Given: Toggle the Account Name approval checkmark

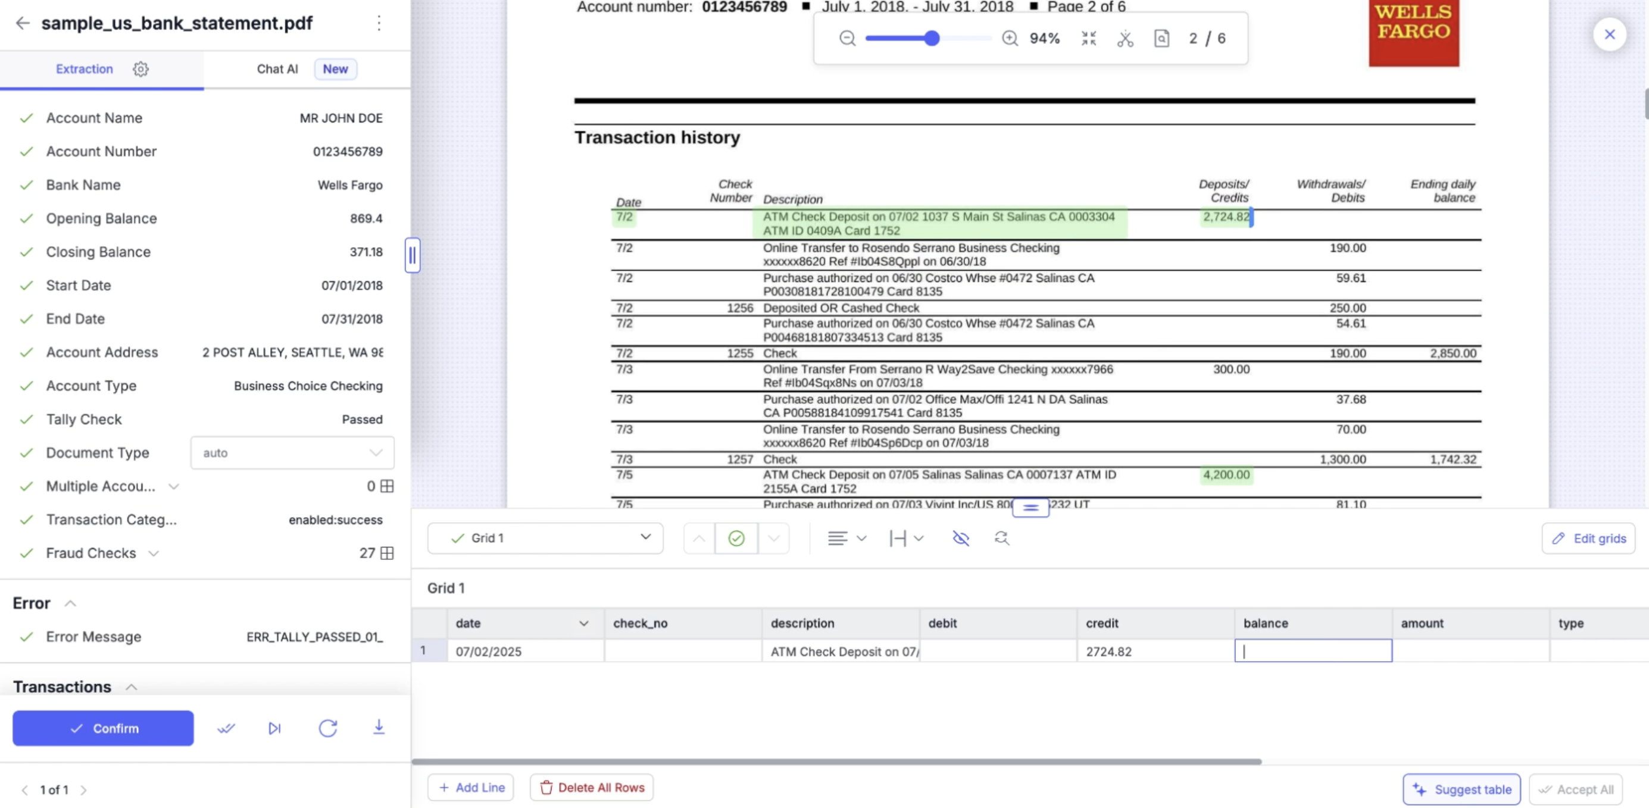Looking at the screenshot, I should [x=26, y=118].
